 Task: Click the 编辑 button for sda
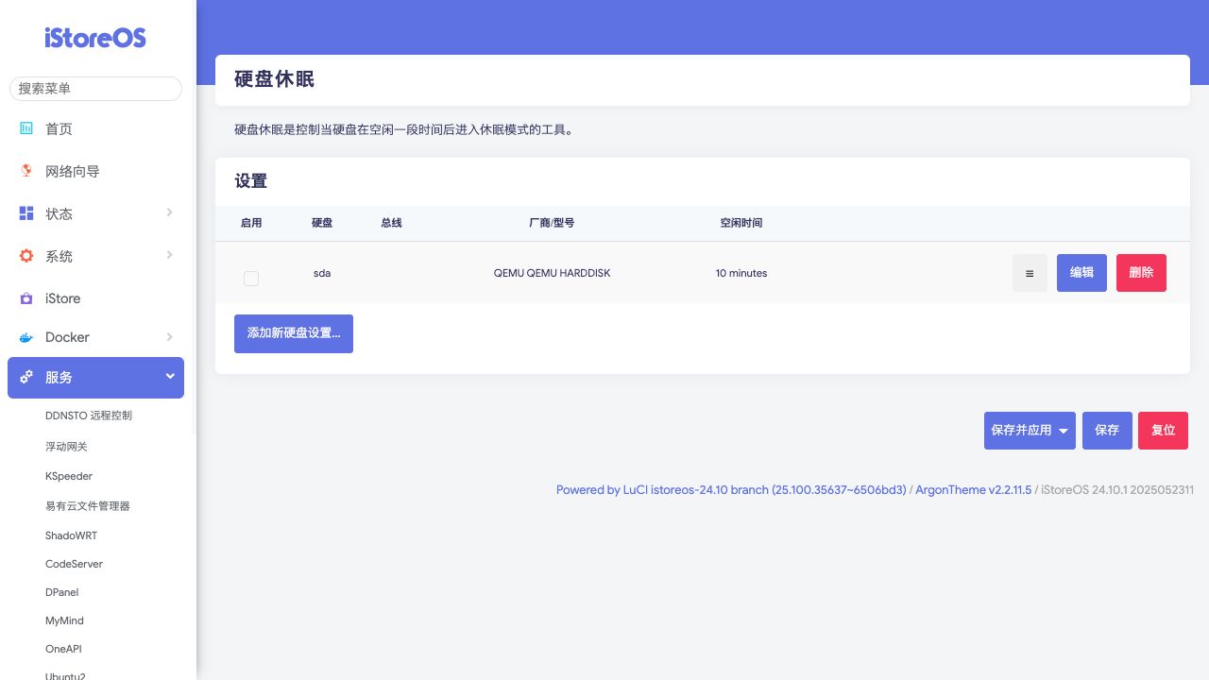pos(1081,273)
